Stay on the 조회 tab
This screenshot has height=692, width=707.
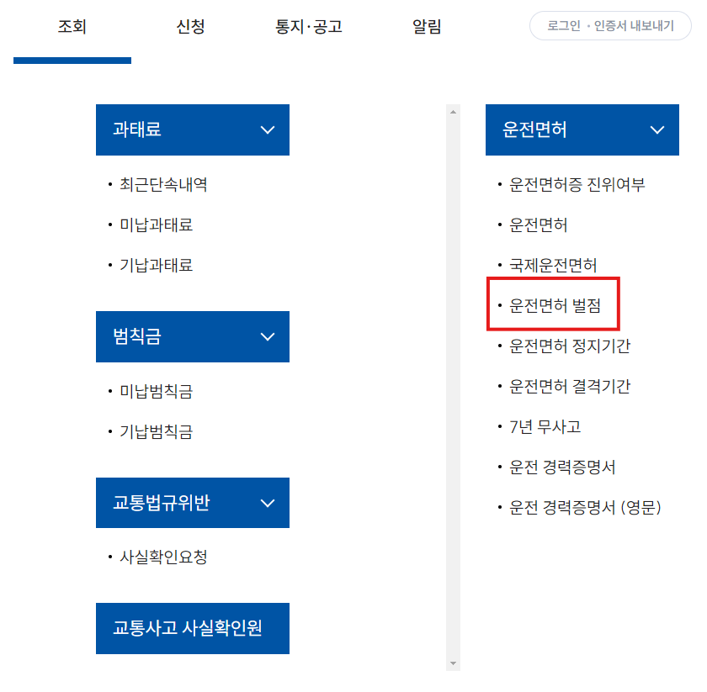[x=71, y=26]
